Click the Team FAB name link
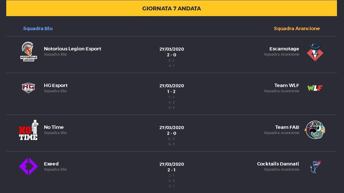 click(x=287, y=127)
